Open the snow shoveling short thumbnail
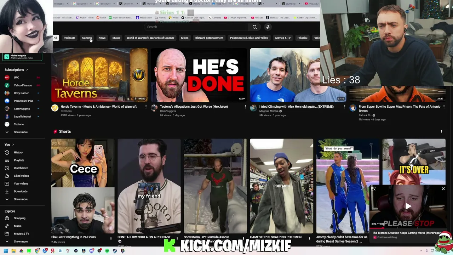 215,186
